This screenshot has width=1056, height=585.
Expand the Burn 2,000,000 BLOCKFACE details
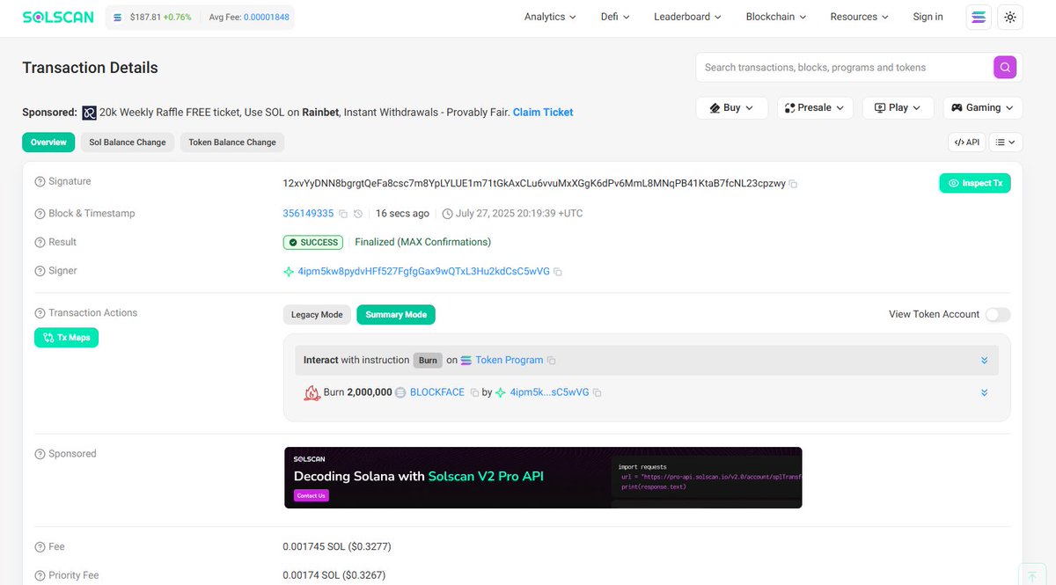click(x=984, y=392)
